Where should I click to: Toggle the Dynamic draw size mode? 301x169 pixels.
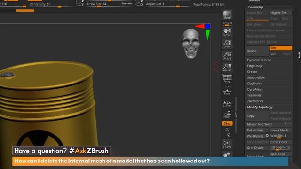point(127,3)
